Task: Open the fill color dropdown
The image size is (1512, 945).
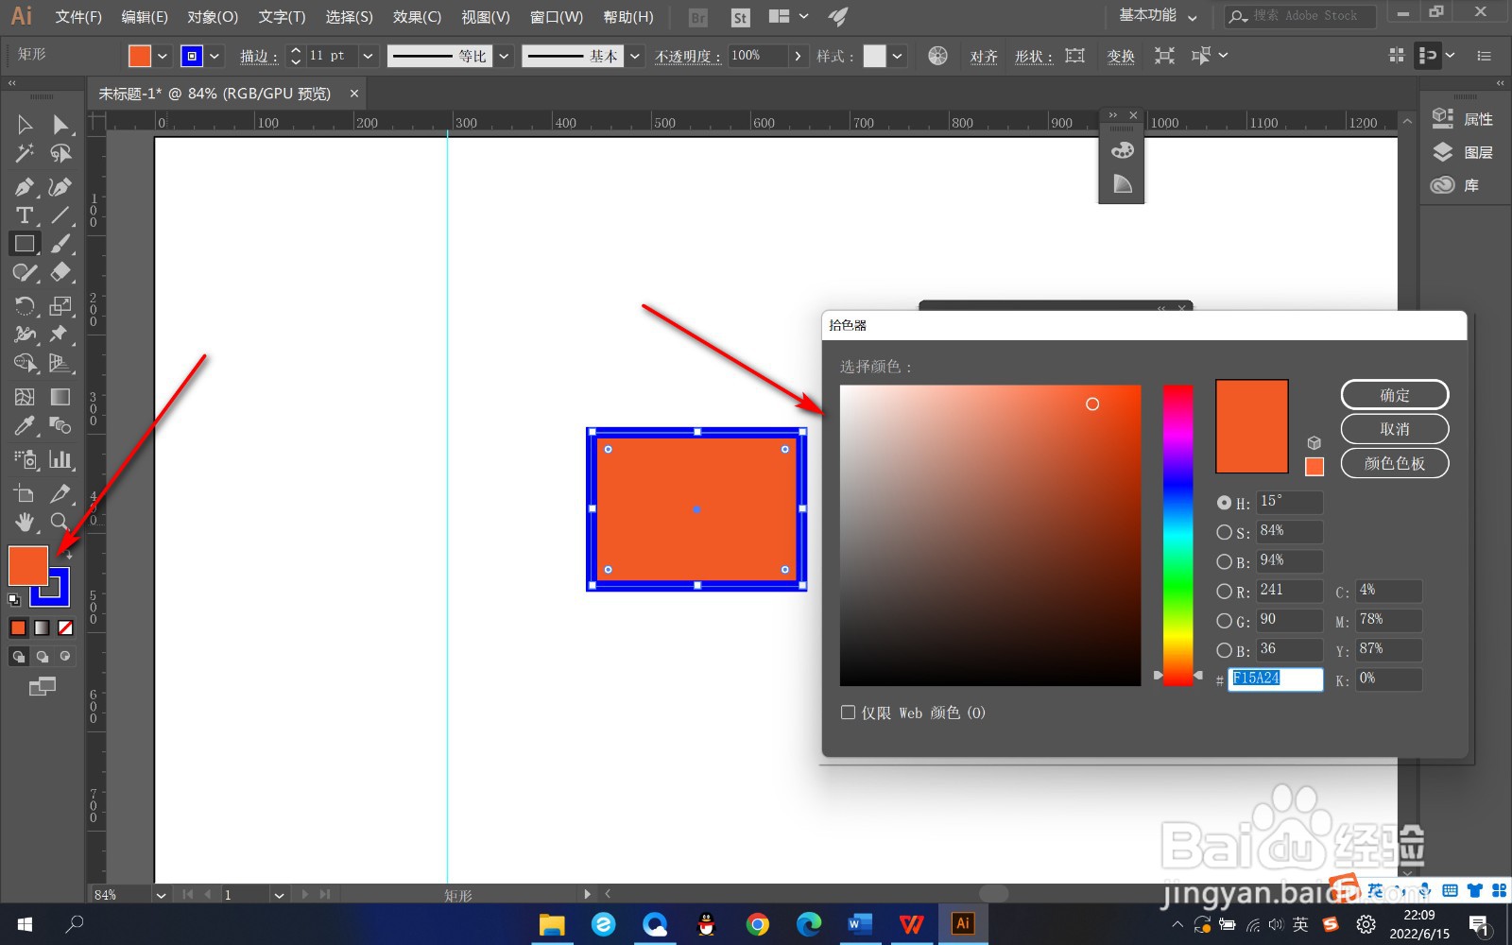Action: coord(163,56)
